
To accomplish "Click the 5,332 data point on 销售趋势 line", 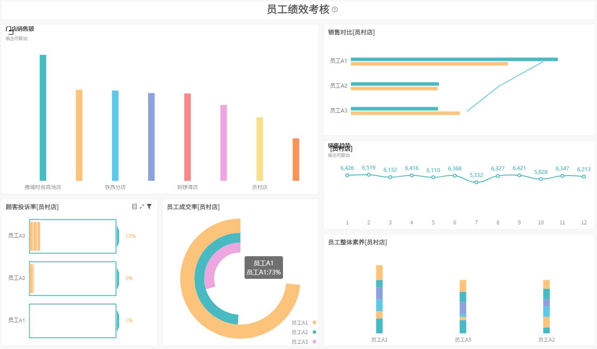I will pyautogui.click(x=476, y=182).
